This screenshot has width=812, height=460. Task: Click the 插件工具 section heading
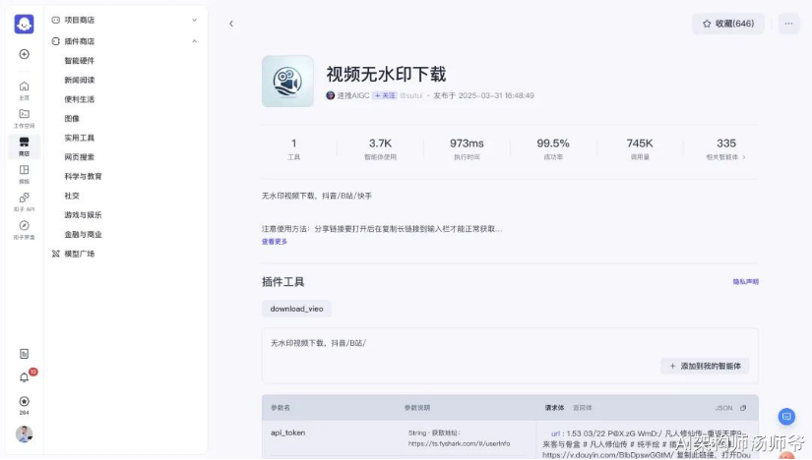coord(282,281)
